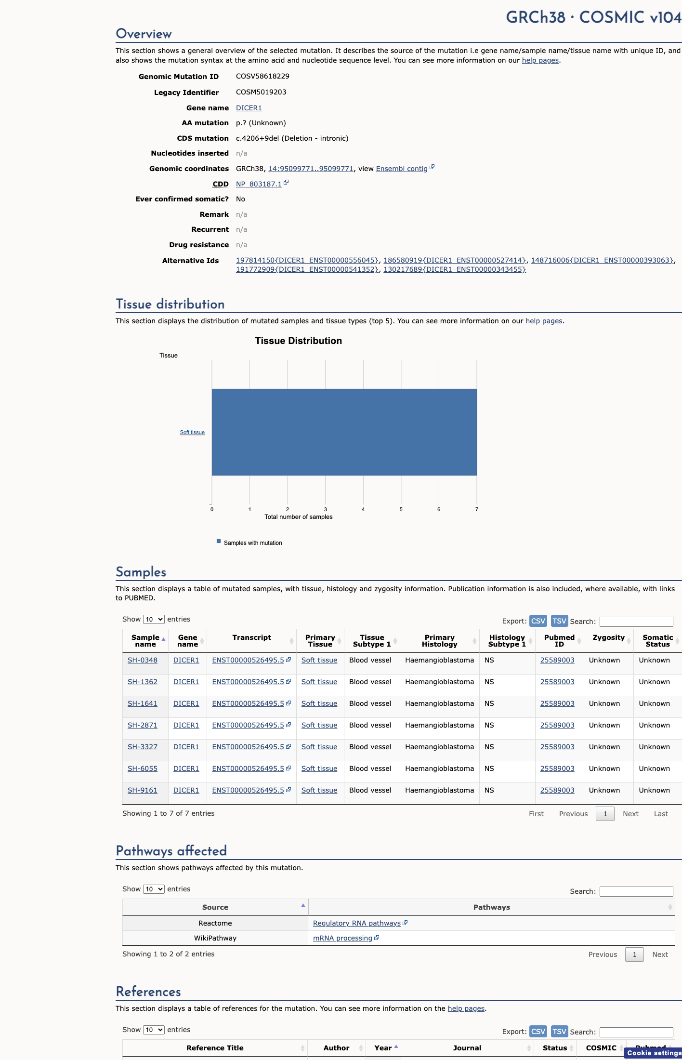Sort Samples table by Zygosity

[x=608, y=641]
